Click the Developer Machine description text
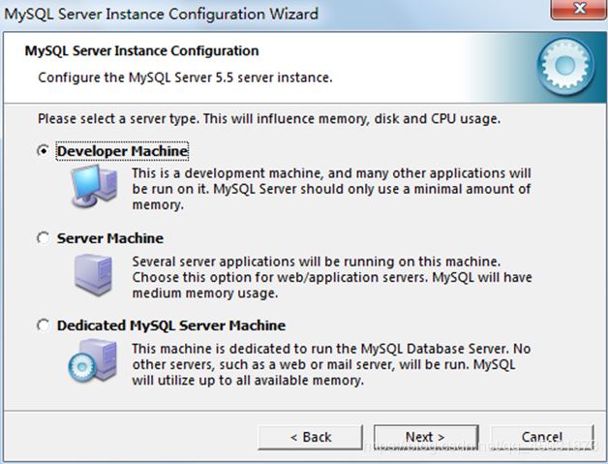The image size is (608, 464). pos(331,189)
